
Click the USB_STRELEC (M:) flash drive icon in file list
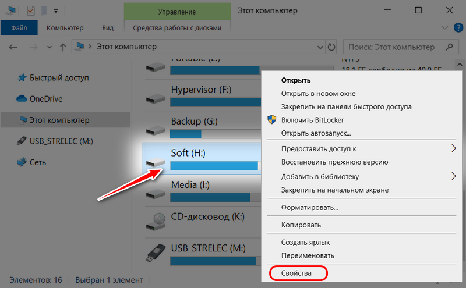click(x=156, y=253)
